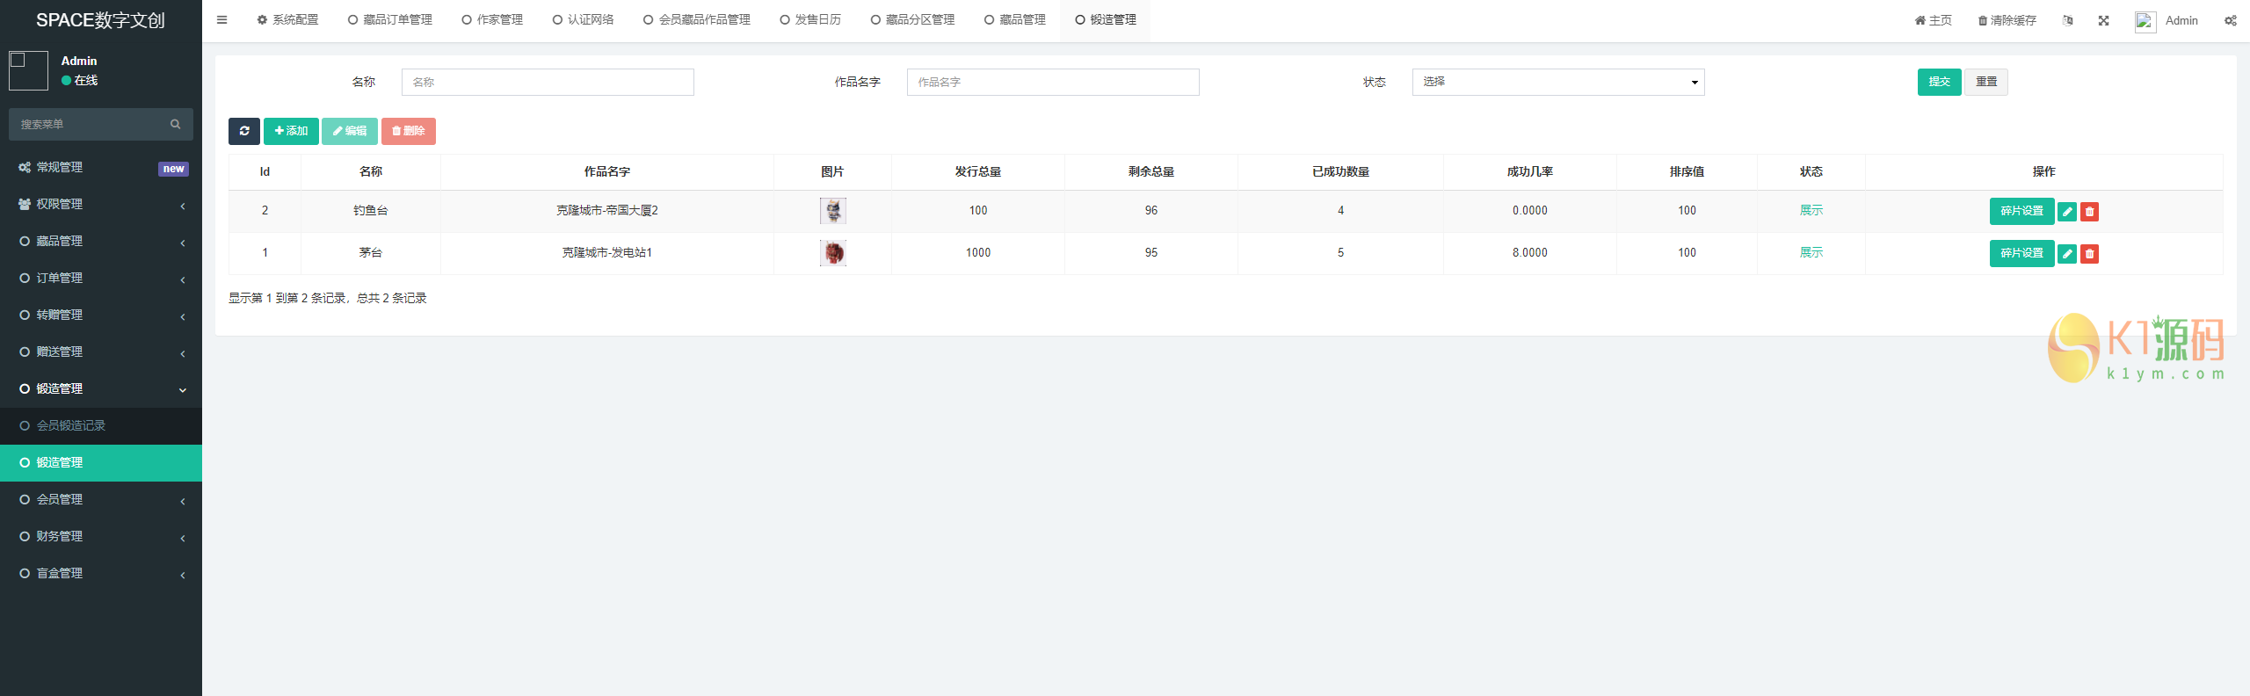Open 会员锻造记录 submenu item
Image resolution: width=2250 pixels, height=696 pixels.
[x=101, y=425]
